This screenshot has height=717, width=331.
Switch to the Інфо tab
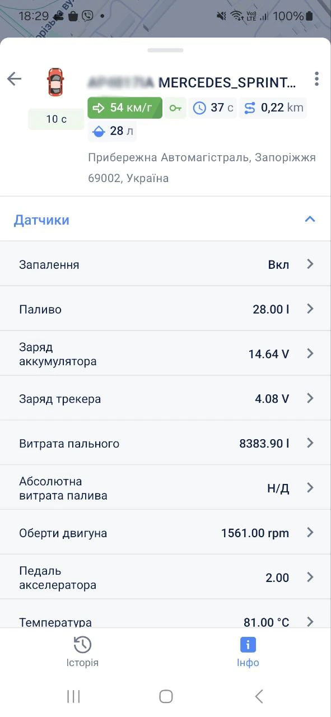tap(248, 651)
